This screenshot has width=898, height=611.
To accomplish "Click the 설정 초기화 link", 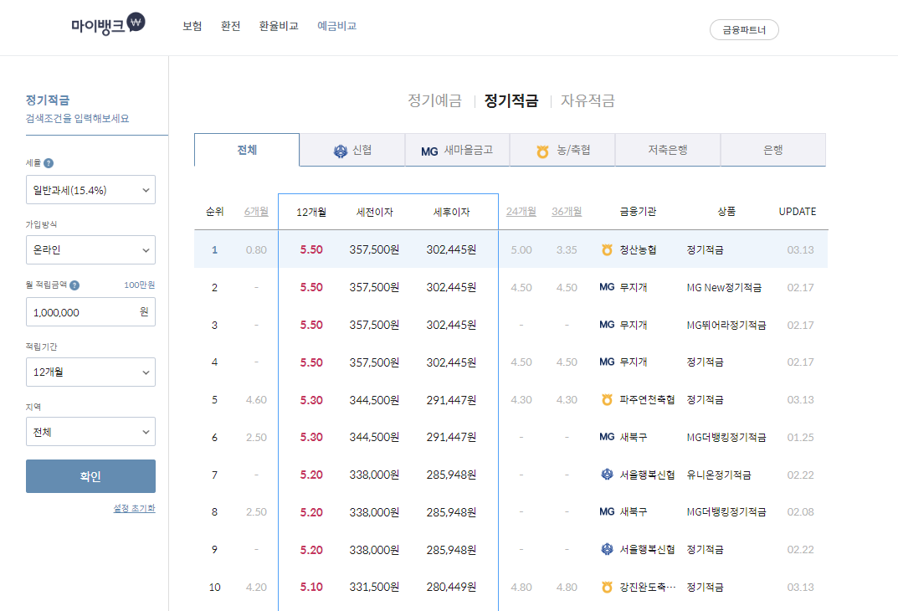I will [134, 509].
